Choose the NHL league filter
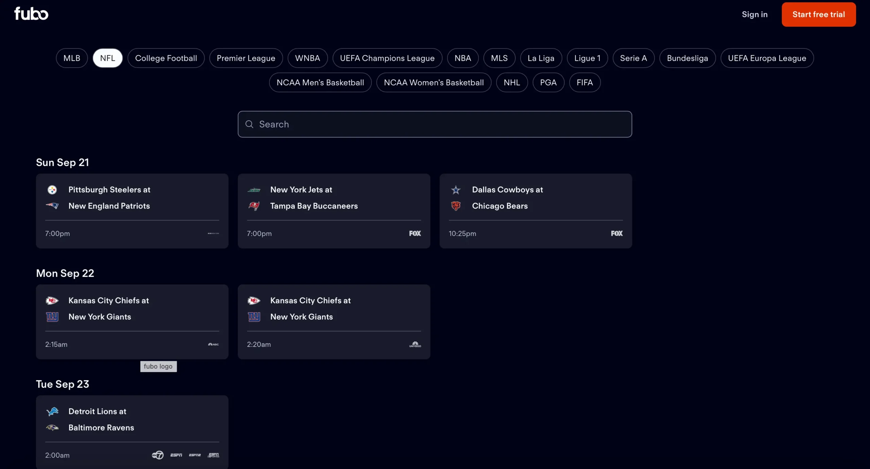The height and width of the screenshot is (469, 870). tap(511, 83)
